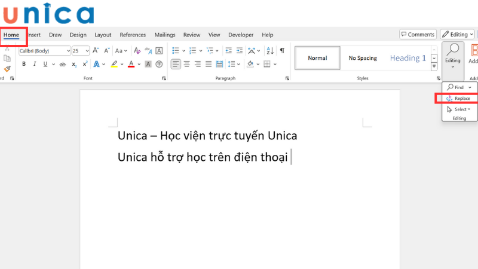Click Numbering list icon
478x269 pixels.
point(192,51)
